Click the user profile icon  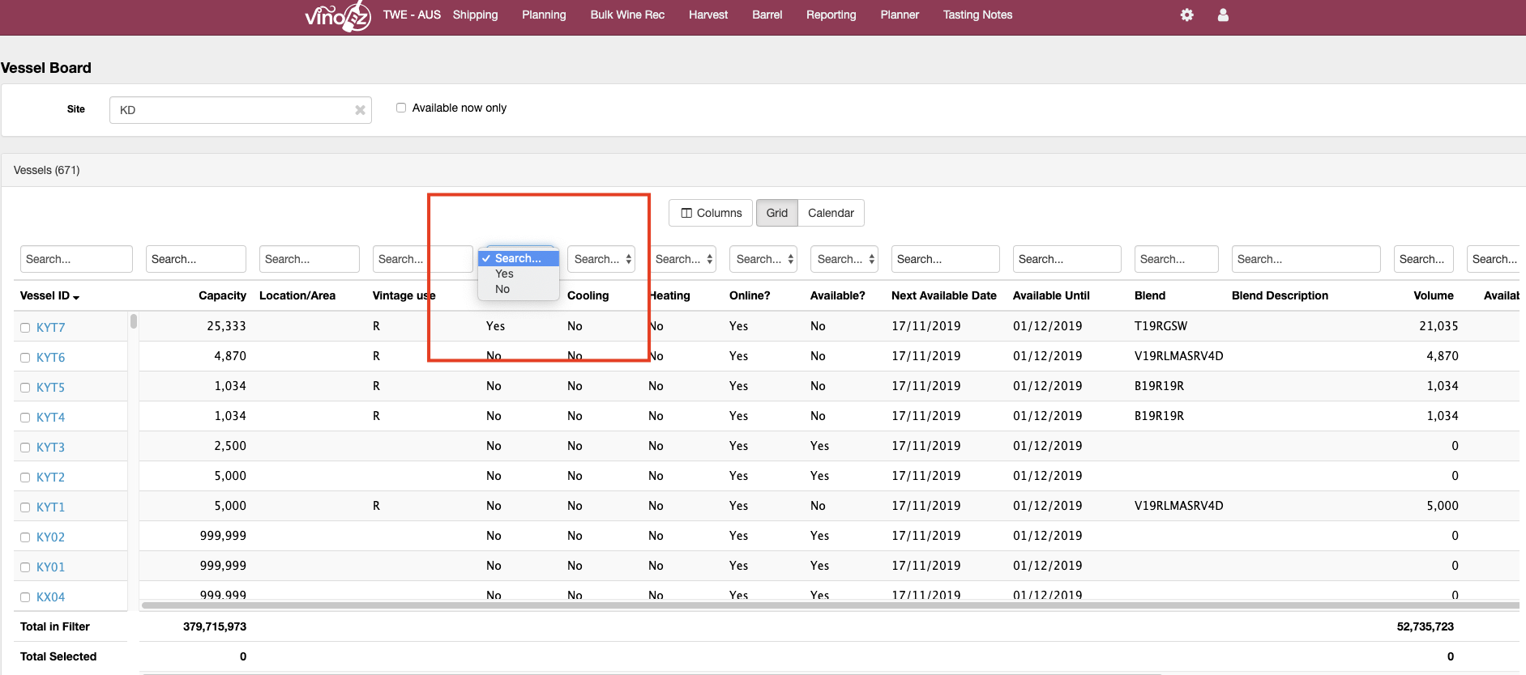[x=1223, y=15]
